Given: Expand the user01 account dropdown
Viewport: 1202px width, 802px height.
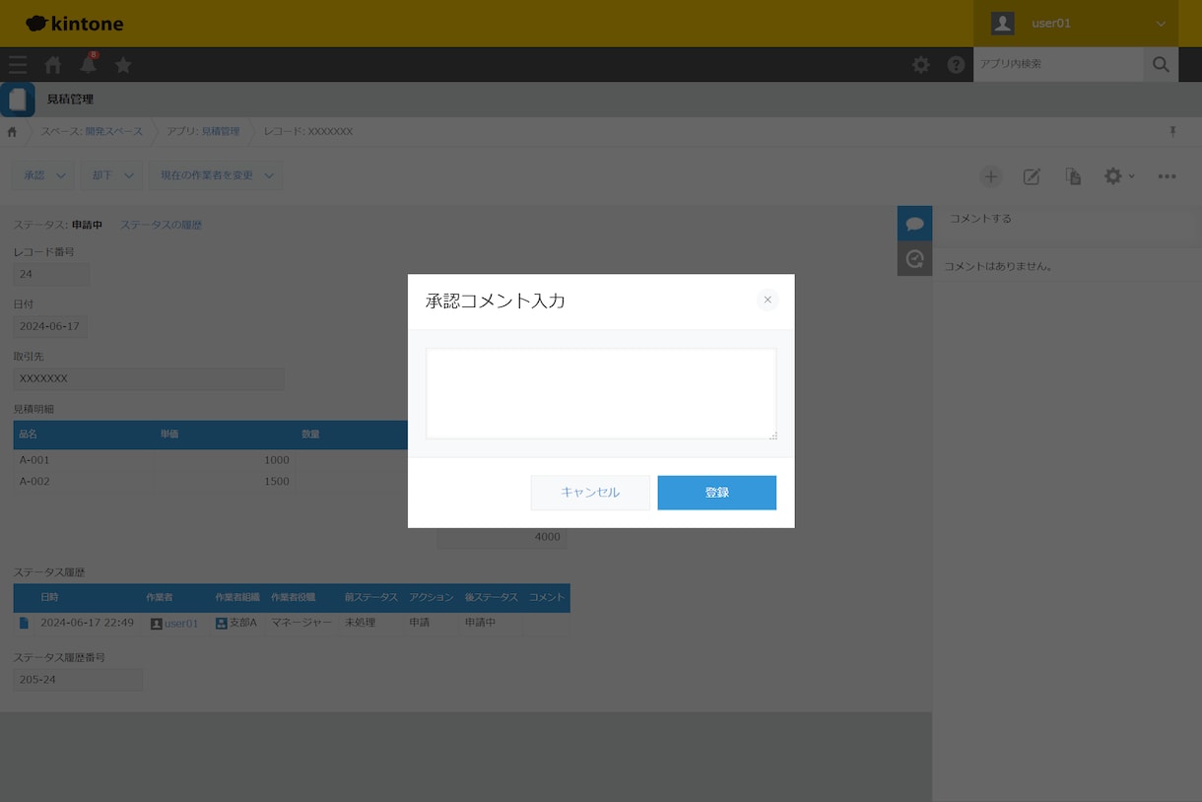Looking at the screenshot, I should click(x=1076, y=24).
